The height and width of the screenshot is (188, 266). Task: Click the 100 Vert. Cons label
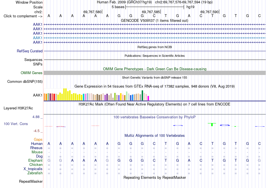click(x=16, y=124)
